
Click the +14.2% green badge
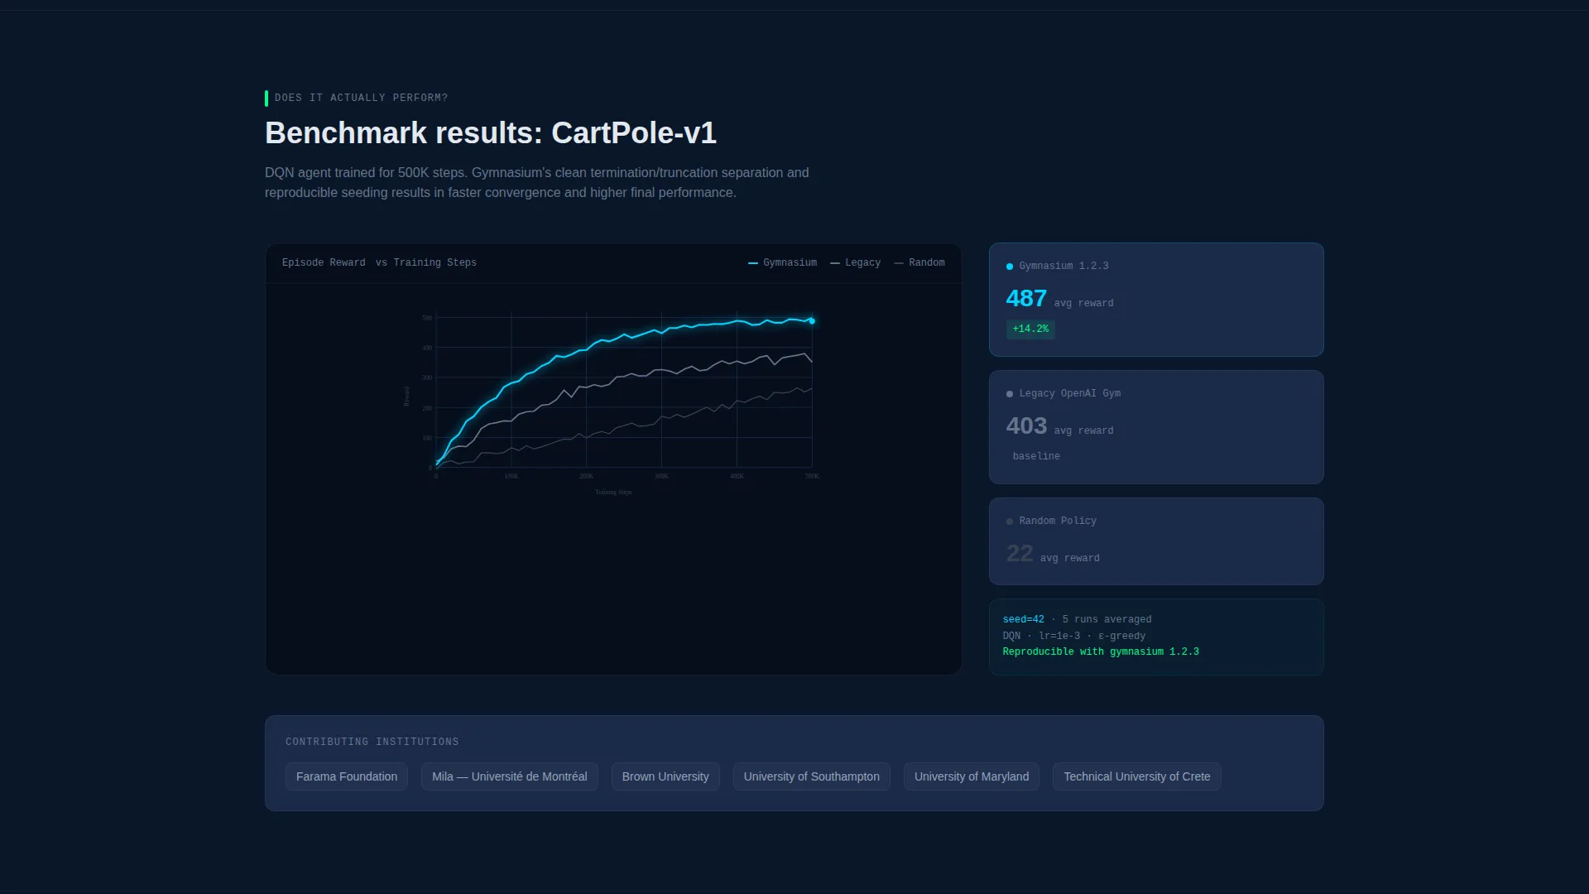point(1030,329)
